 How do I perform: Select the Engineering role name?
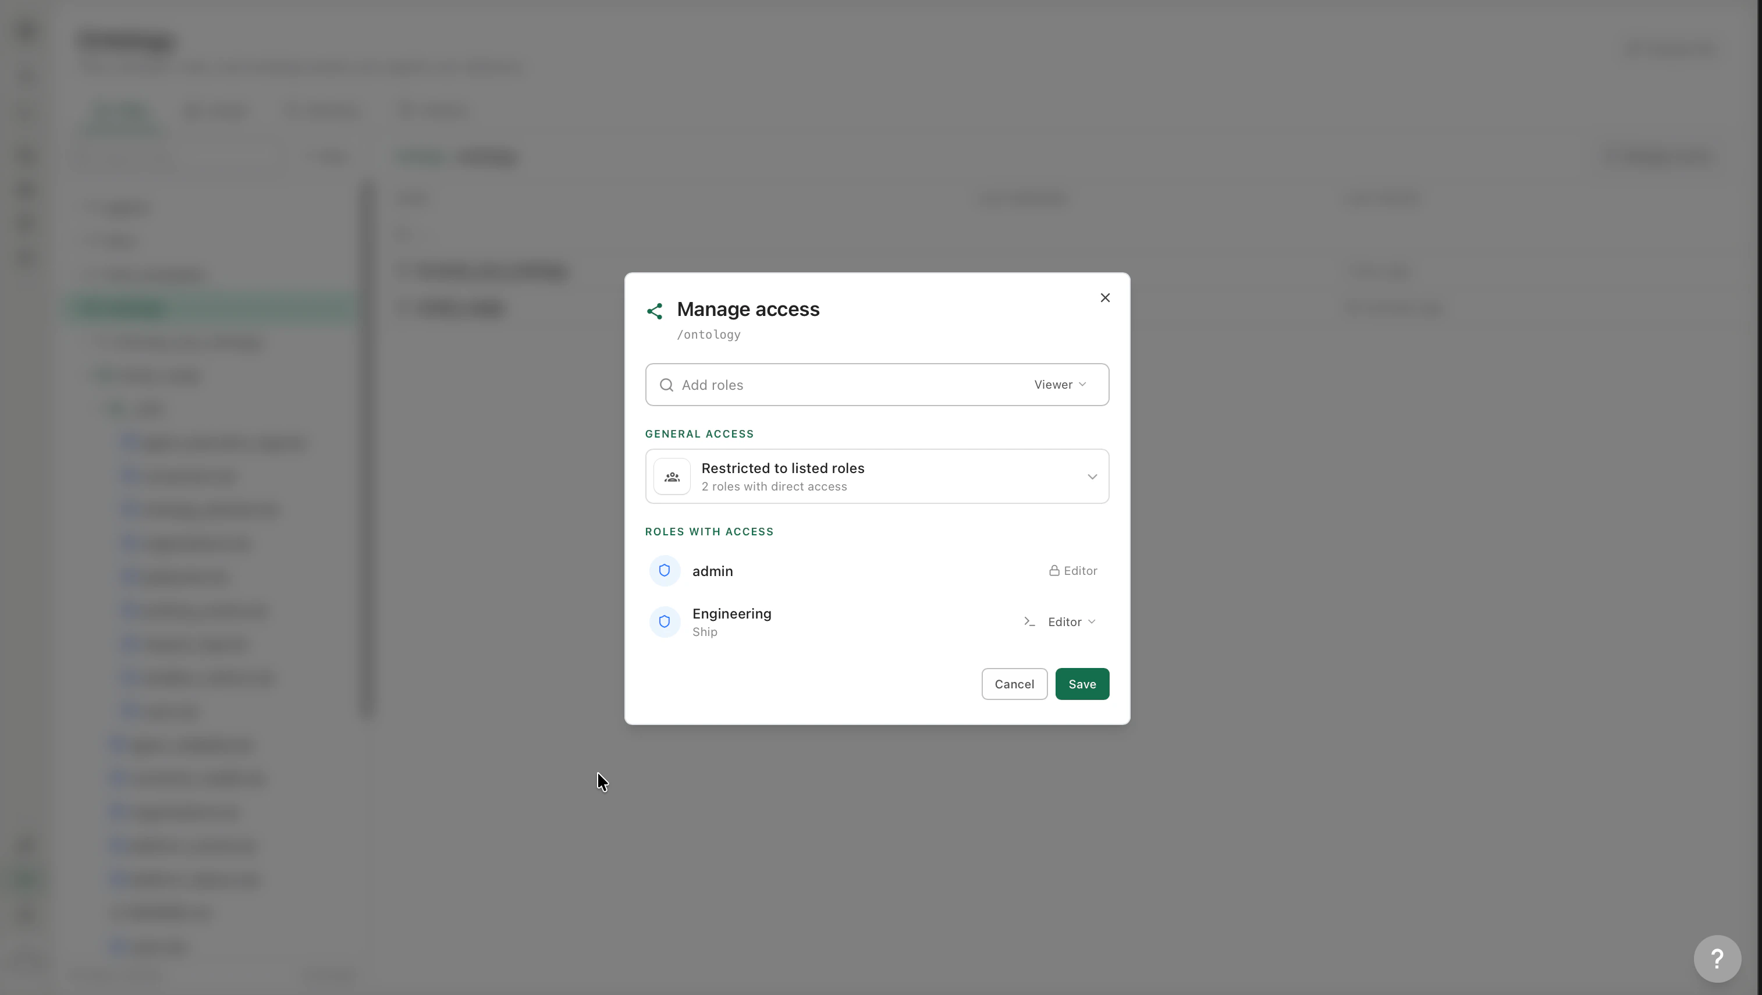click(x=731, y=613)
